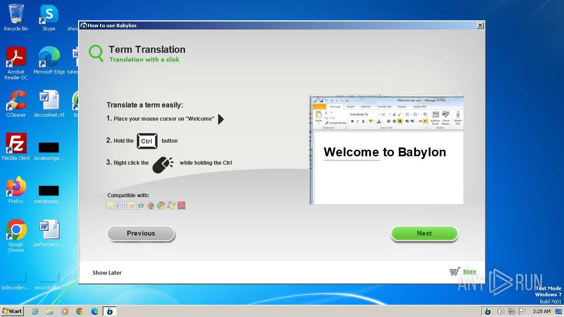Image resolution: width=564 pixels, height=317 pixels.
Task: Open the Windows Start menu
Action: point(12,311)
